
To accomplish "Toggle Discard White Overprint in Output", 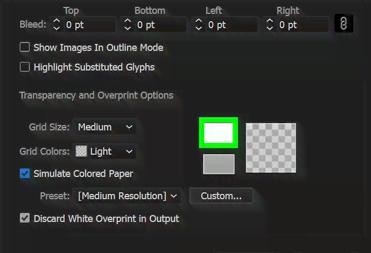I will [25, 218].
